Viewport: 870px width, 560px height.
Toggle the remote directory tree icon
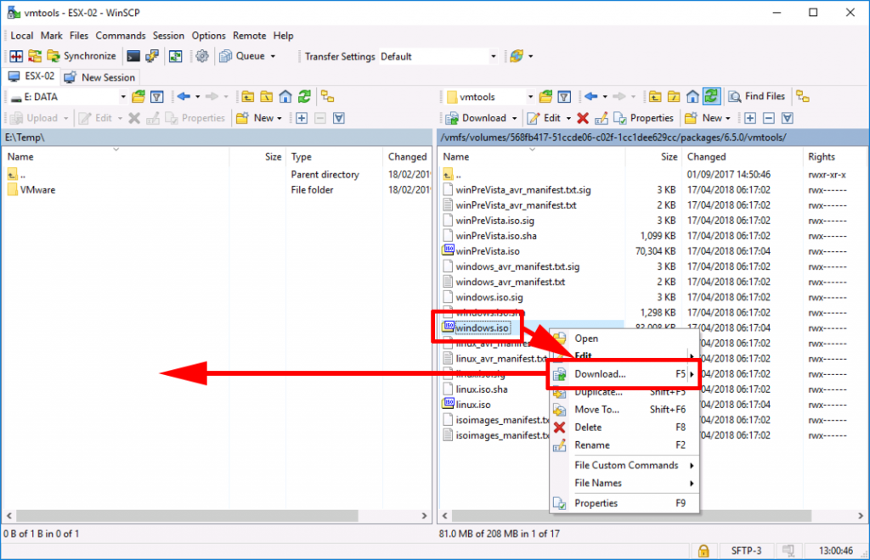pos(803,97)
